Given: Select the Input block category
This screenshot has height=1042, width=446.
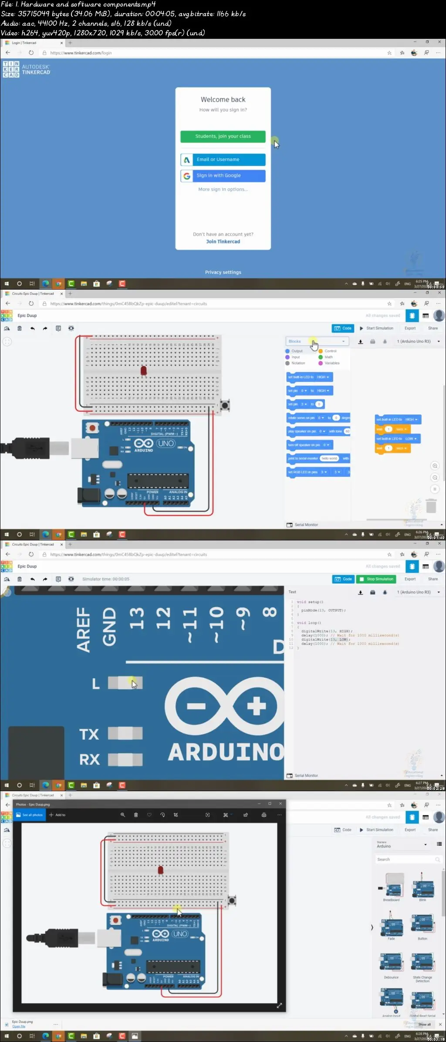Looking at the screenshot, I should [x=293, y=357].
